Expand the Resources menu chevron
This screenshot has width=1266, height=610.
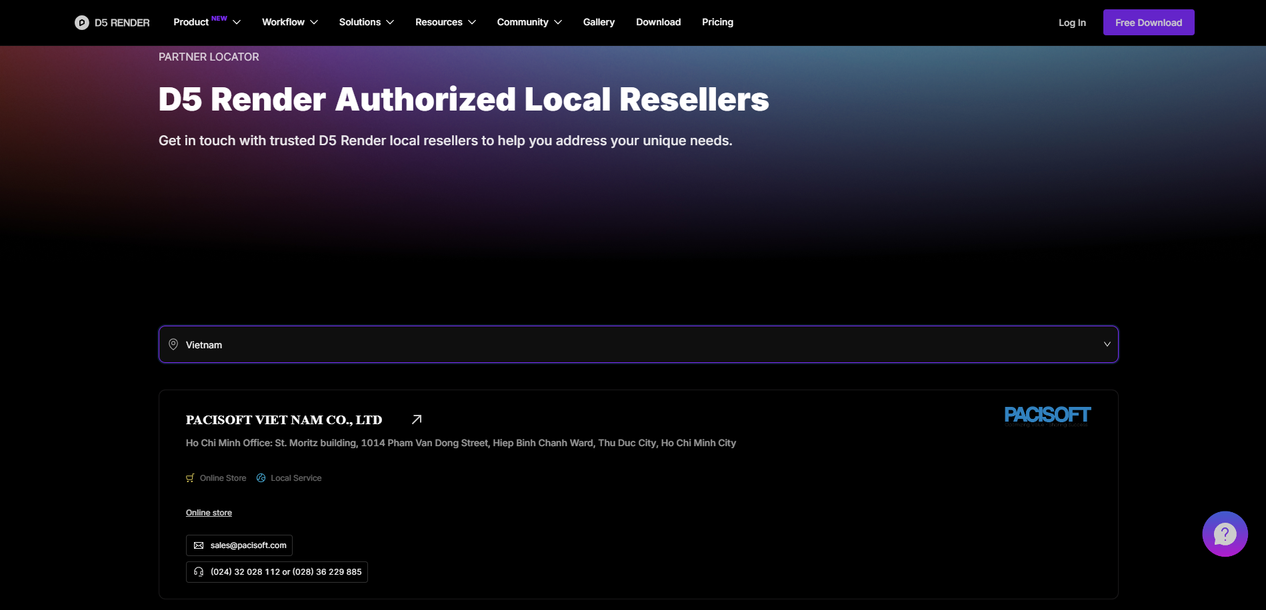tap(472, 23)
